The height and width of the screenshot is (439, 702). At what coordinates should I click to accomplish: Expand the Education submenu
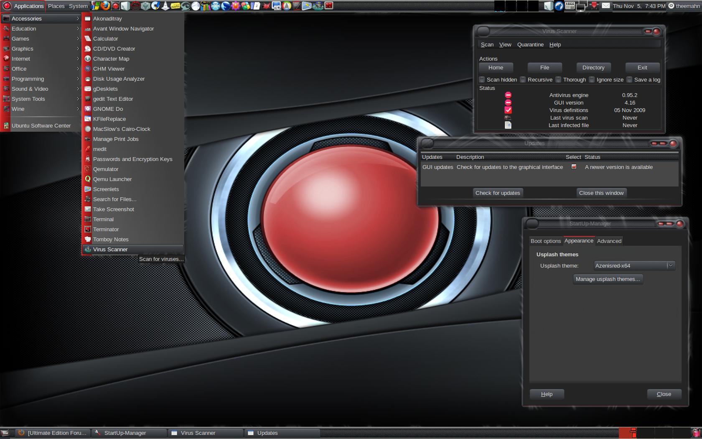tap(41, 28)
